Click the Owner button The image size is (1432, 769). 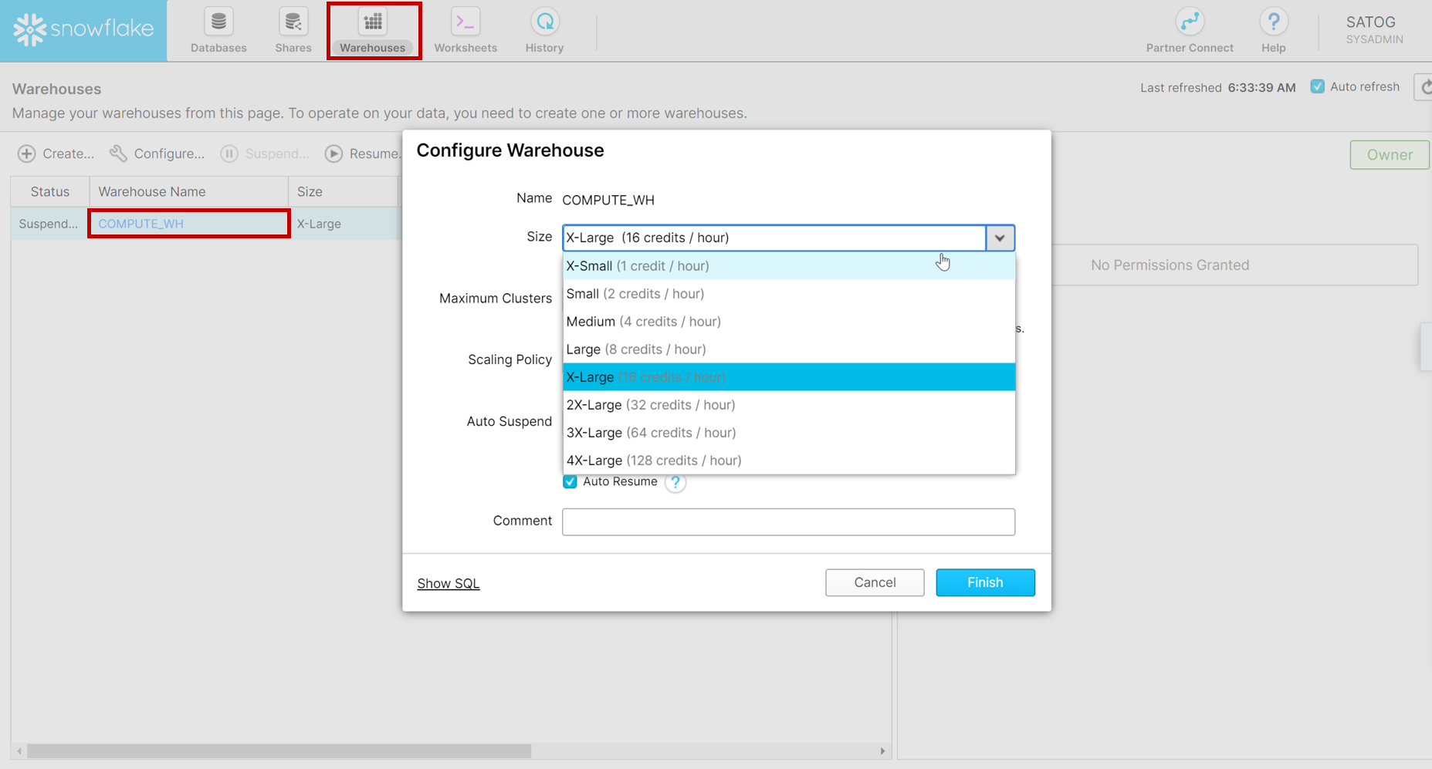(1390, 154)
